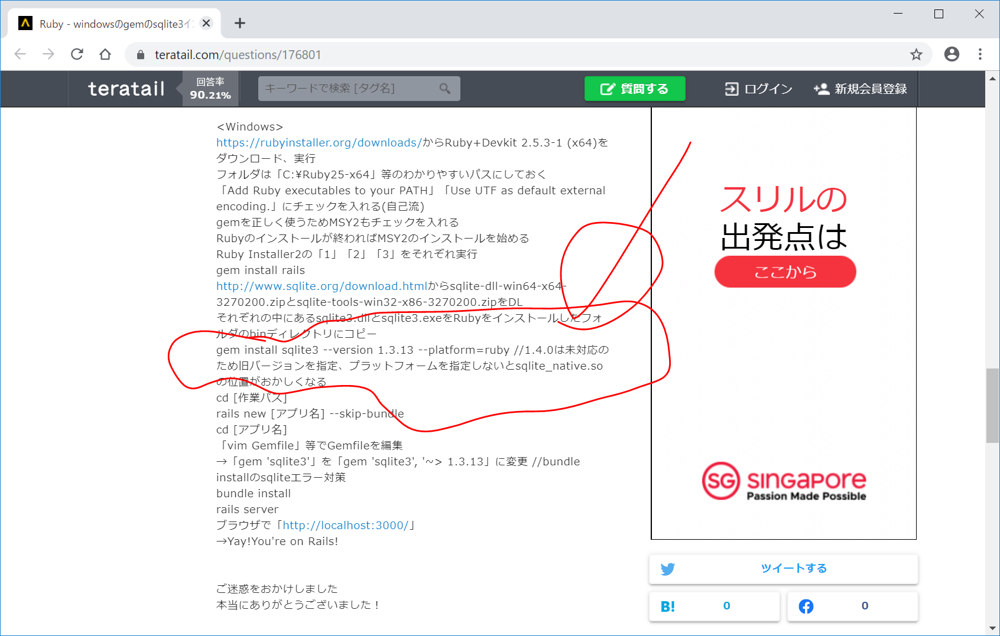Open sqlite.org download.html link
The height and width of the screenshot is (636, 1000).
pyautogui.click(x=322, y=286)
